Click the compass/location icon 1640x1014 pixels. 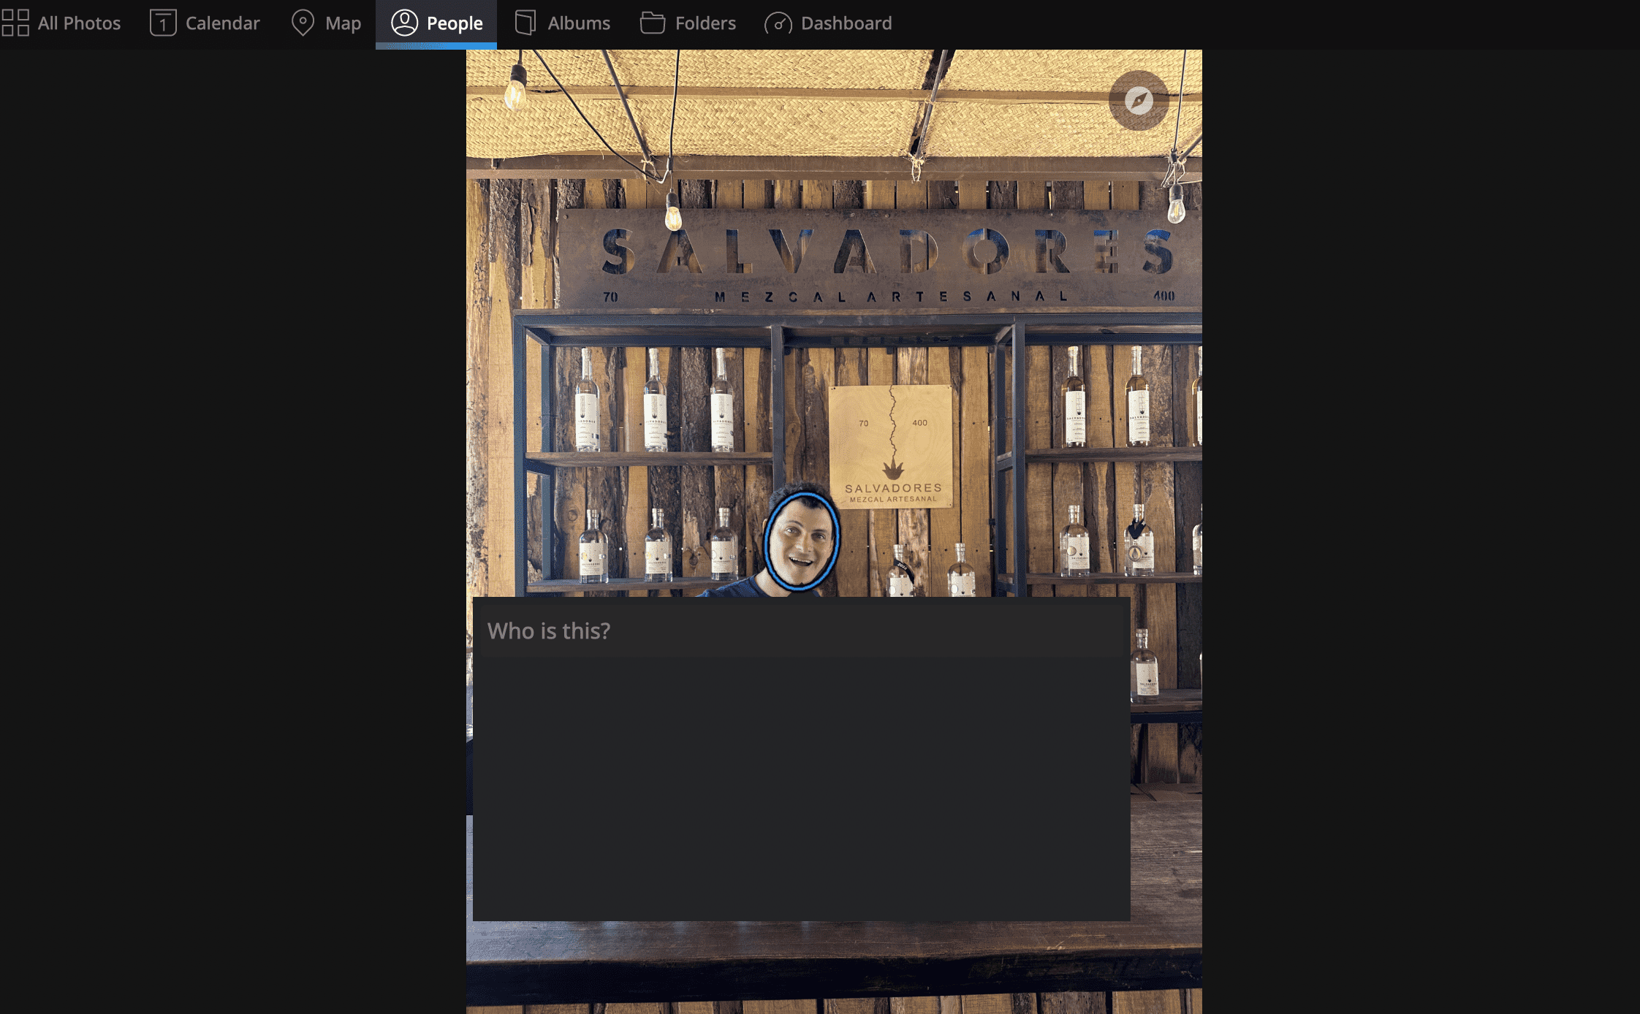pos(1137,99)
